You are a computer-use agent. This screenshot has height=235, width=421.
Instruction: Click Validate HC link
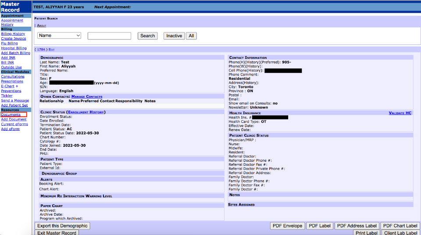click(400, 113)
